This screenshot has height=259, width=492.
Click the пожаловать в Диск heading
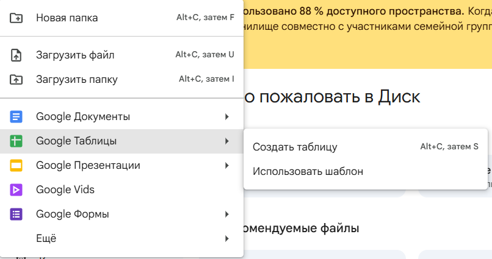332,96
